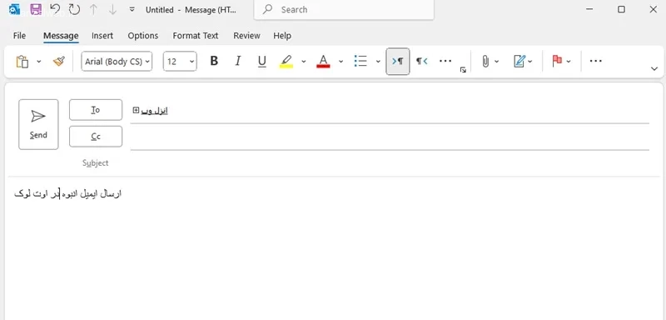Viewport: 666px width, 320px height.
Task: Click the To recipients button
Action: (x=96, y=110)
